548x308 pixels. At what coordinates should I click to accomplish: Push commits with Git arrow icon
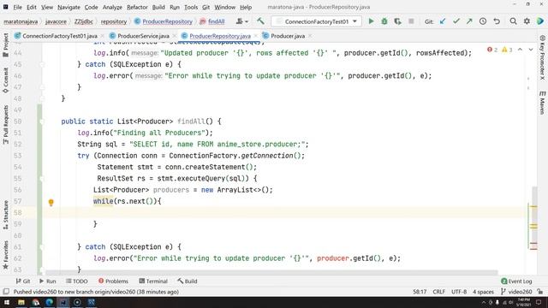(469, 21)
